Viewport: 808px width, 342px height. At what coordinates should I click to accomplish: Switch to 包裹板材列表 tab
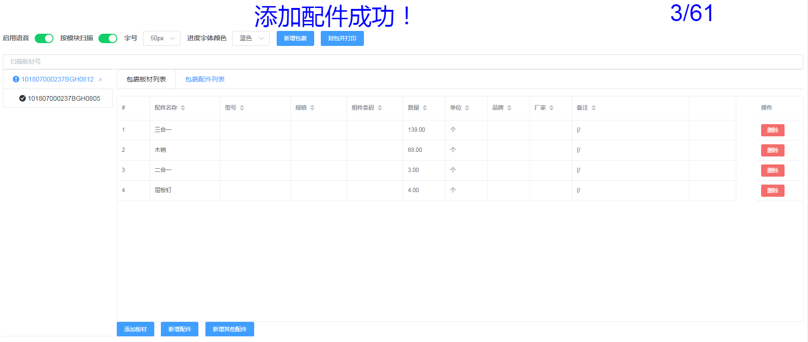coord(146,79)
